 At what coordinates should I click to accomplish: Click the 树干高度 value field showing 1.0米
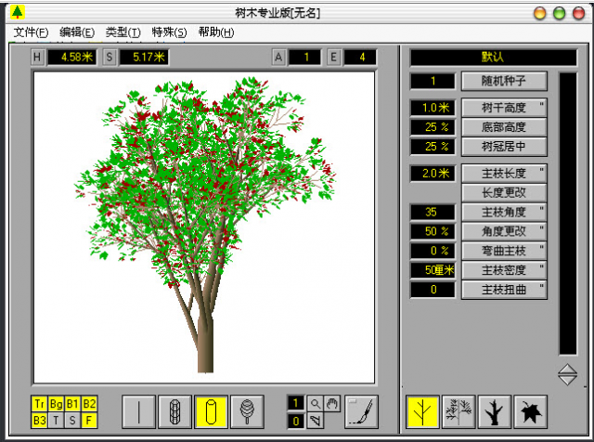(x=433, y=108)
